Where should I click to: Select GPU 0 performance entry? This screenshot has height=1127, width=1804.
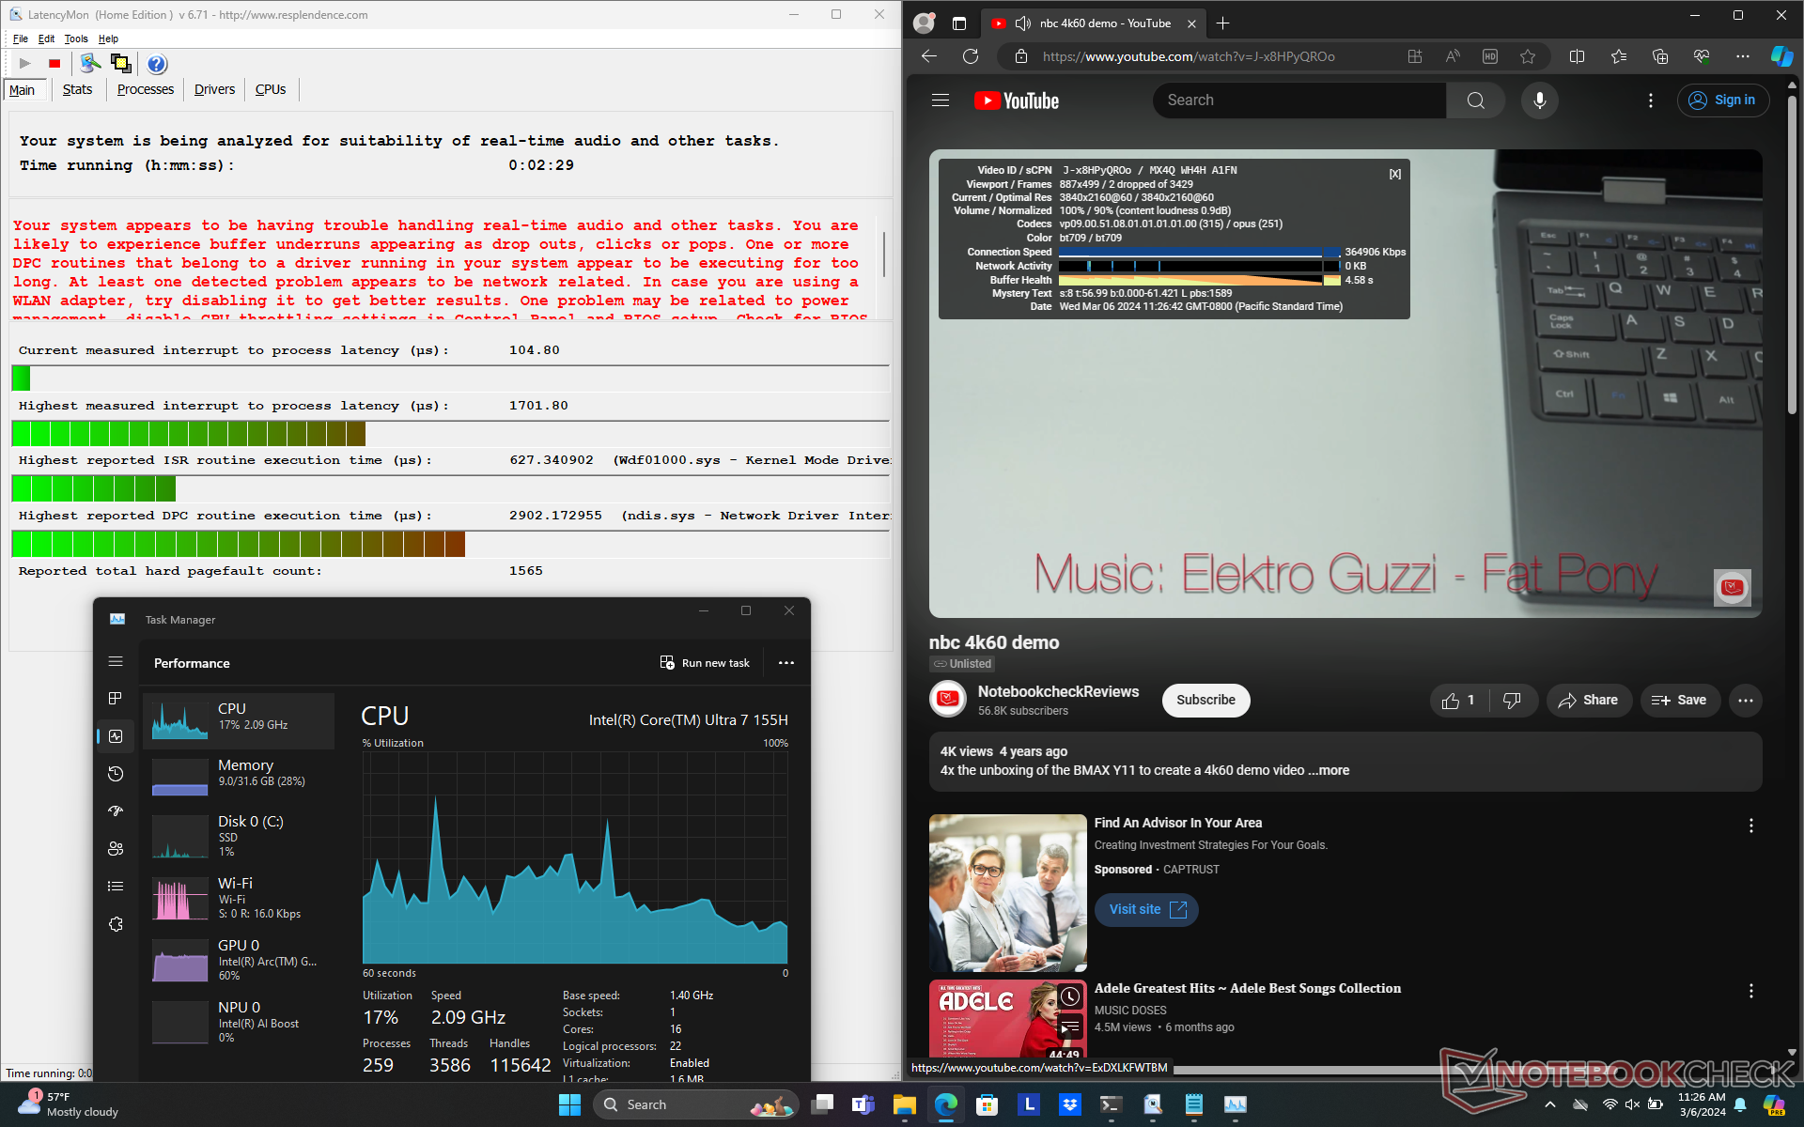point(240,959)
